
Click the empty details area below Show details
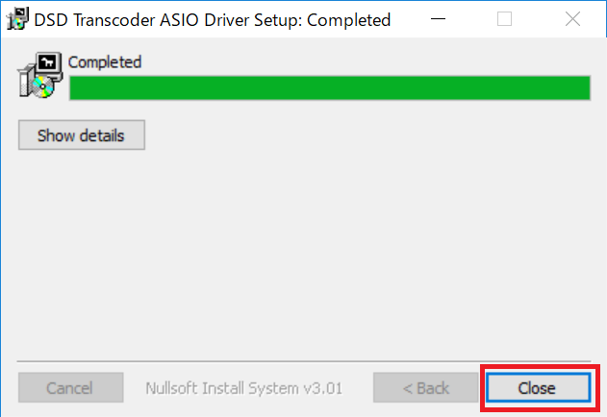click(x=304, y=254)
